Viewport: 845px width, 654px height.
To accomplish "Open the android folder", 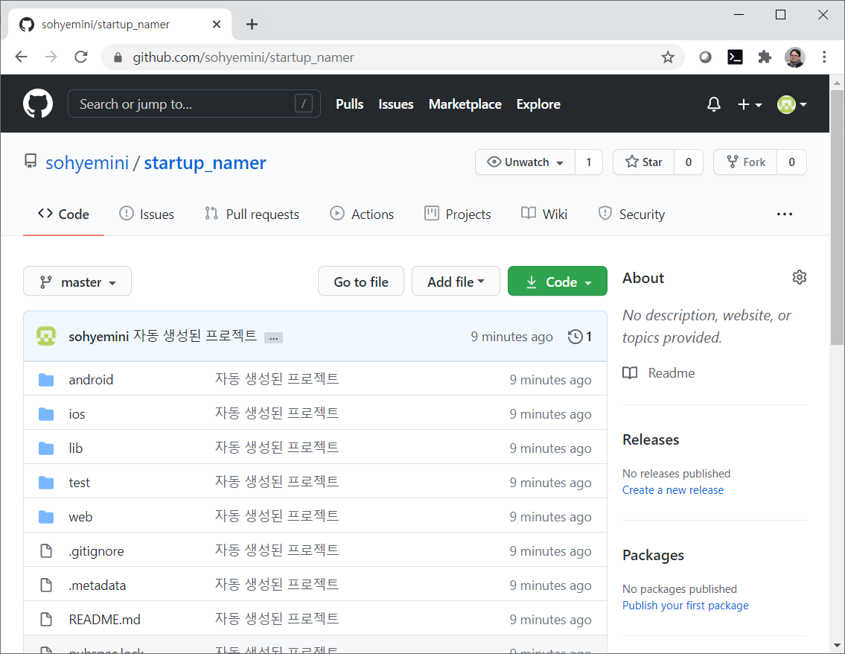I will click(91, 380).
